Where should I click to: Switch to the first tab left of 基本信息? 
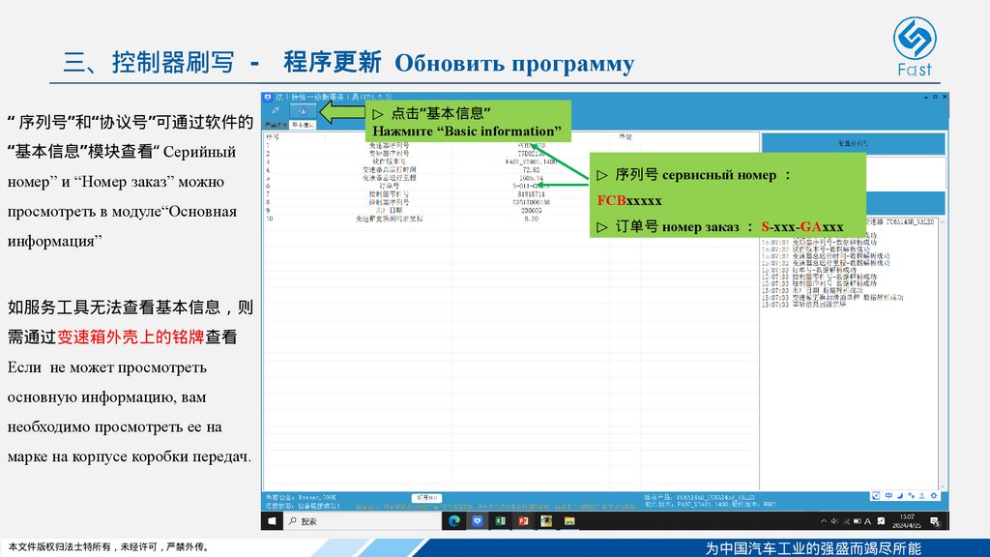[276, 125]
